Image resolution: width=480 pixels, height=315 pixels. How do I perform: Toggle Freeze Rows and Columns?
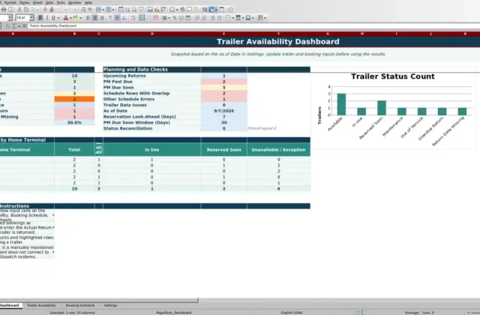coord(211,10)
